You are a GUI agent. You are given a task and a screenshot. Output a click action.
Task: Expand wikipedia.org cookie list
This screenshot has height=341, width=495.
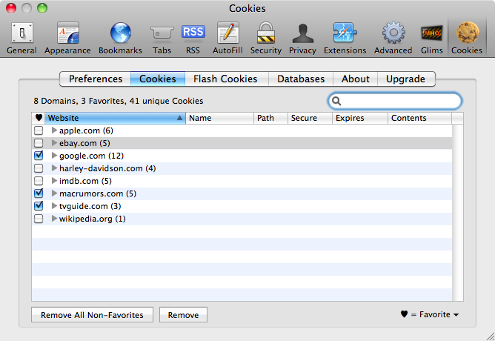(x=54, y=219)
